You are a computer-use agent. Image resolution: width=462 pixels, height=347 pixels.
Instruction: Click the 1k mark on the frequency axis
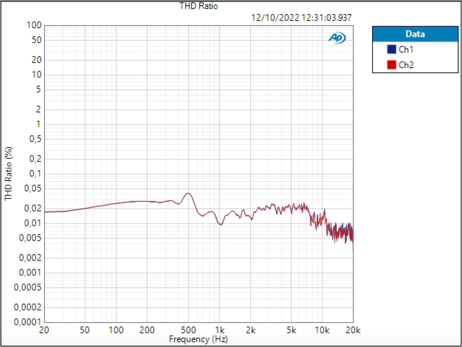click(x=220, y=330)
